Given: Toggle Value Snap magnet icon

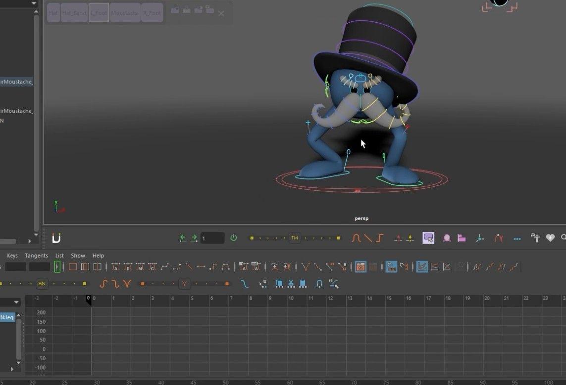Looking at the screenshot, I should pos(404,267).
